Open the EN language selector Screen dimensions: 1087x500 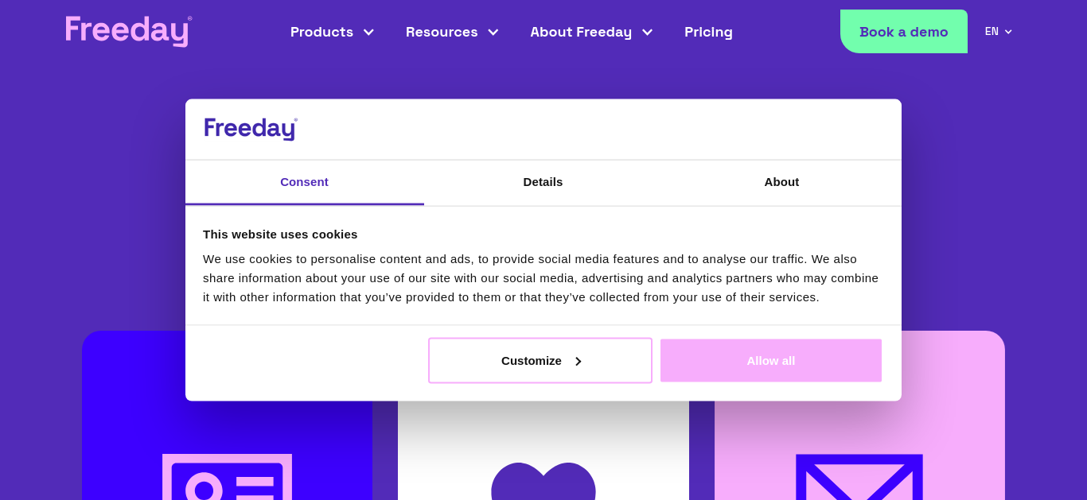coord(998,32)
